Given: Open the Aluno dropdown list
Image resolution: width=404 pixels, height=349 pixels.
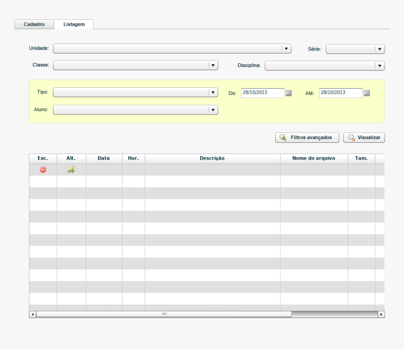Looking at the screenshot, I should tap(213, 110).
